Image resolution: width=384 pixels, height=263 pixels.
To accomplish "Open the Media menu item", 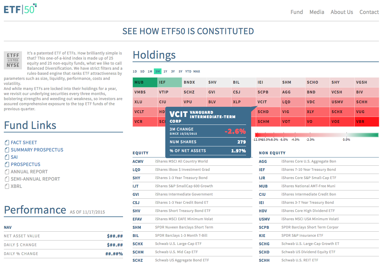I will click(317, 12).
